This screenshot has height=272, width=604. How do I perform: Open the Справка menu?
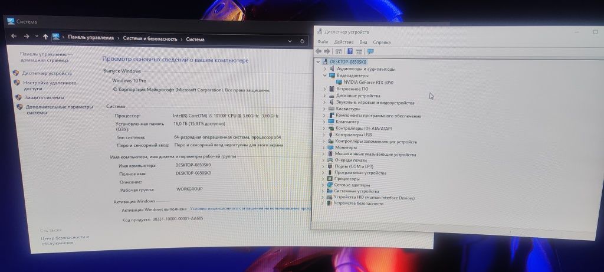(x=382, y=42)
